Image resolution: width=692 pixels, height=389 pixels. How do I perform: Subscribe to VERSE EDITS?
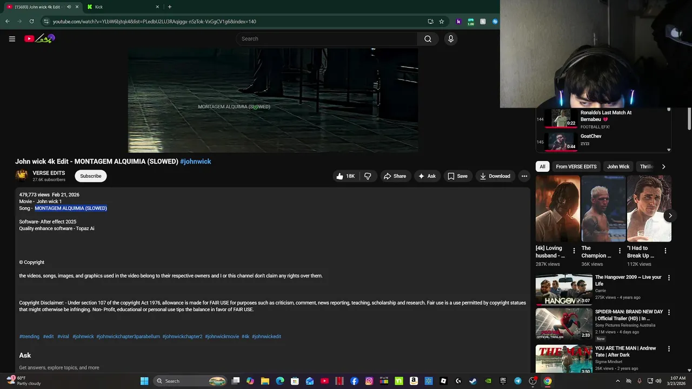point(91,176)
